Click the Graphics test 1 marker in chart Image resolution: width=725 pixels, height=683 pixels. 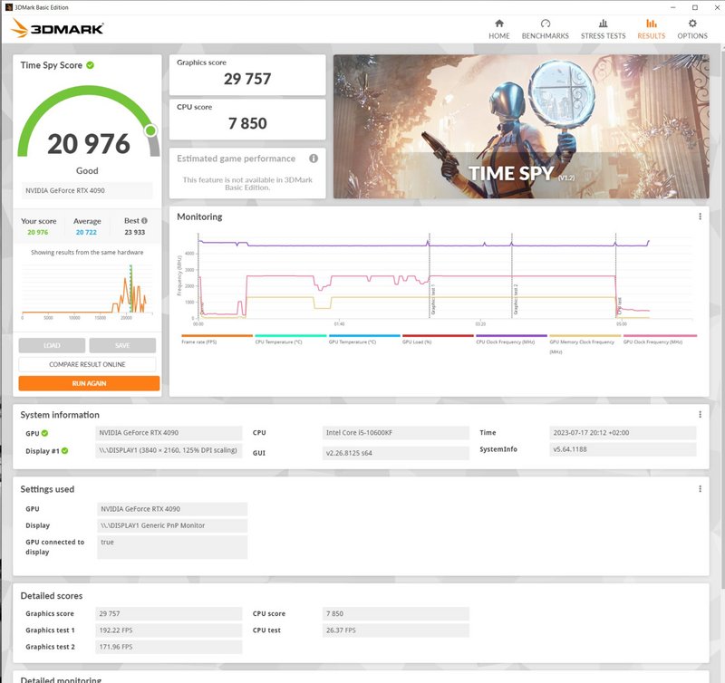point(433,301)
